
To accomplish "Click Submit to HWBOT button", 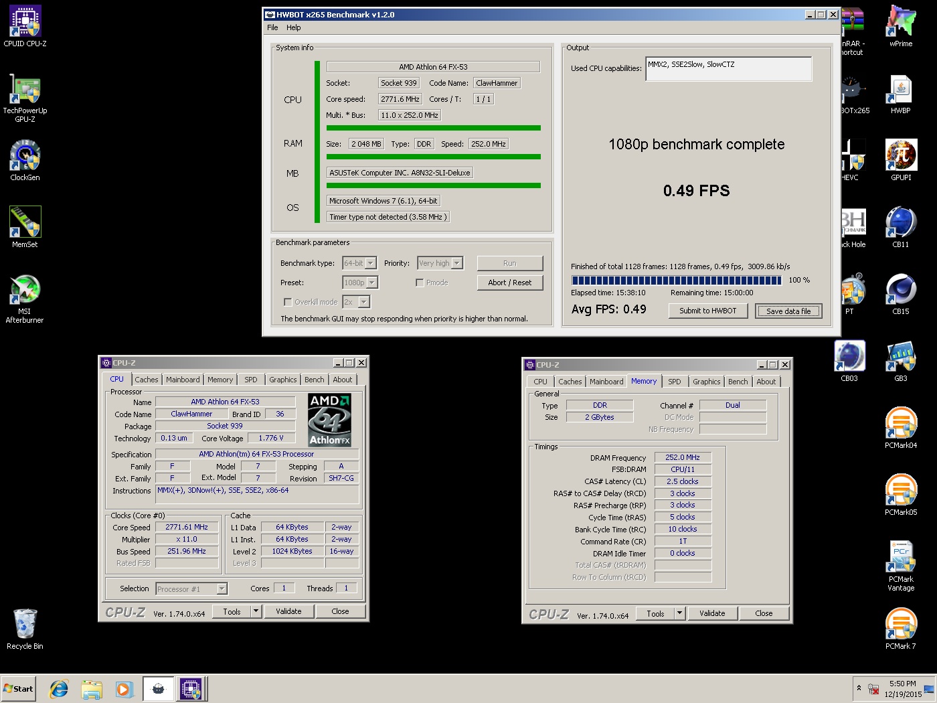I will [x=708, y=311].
